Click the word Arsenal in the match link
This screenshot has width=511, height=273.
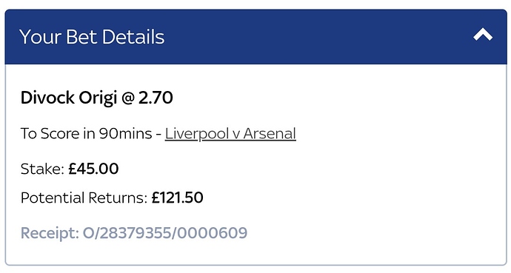(x=270, y=134)
